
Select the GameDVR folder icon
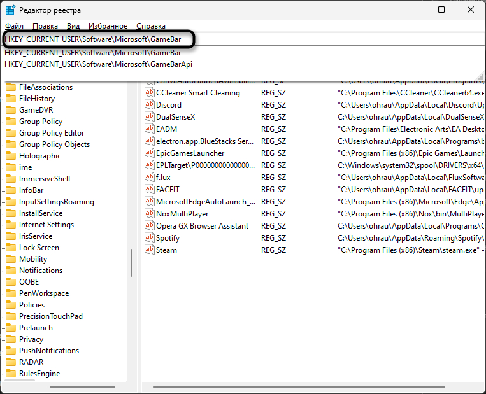click(11, 110)
